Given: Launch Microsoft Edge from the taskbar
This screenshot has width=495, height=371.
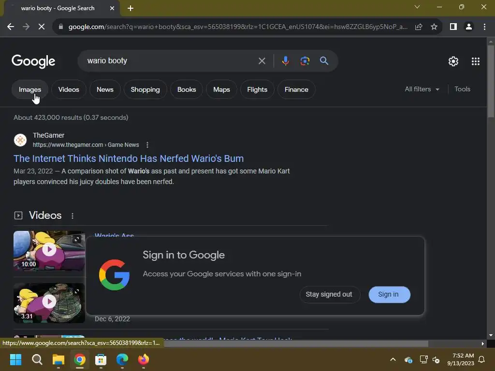Looking at the screenshot, I should tap(122, 359).
